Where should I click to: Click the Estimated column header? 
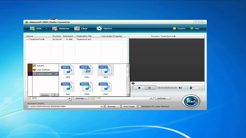[69, 36]
